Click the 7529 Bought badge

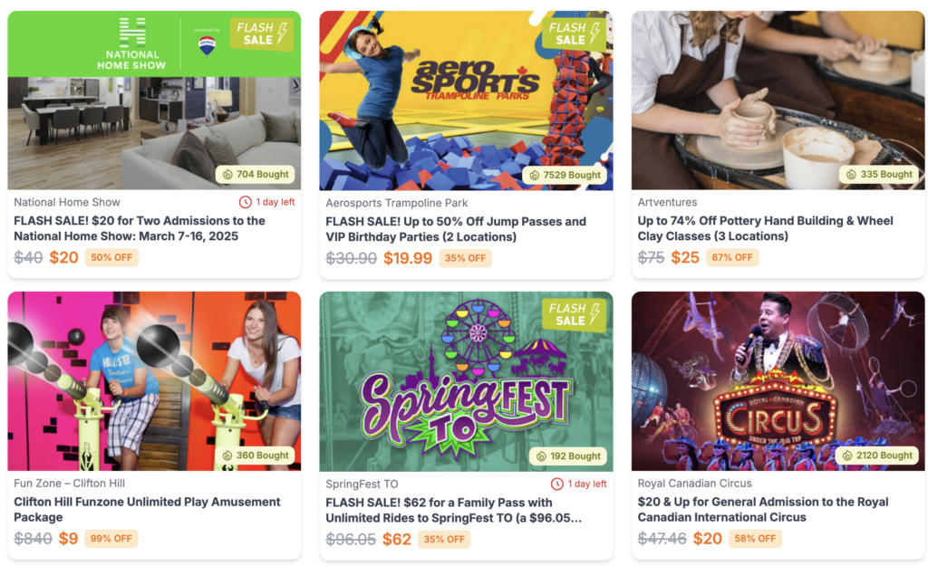pos(565,175)
